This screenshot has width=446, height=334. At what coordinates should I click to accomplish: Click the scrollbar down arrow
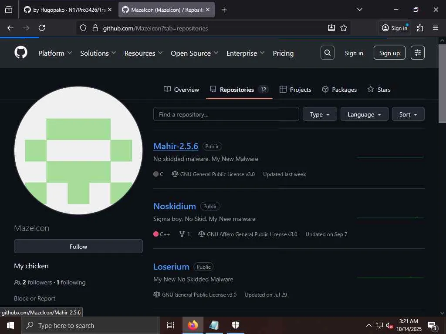click(442, 313)
